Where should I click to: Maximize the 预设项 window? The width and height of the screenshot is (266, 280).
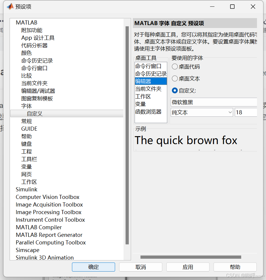(232, 7)
